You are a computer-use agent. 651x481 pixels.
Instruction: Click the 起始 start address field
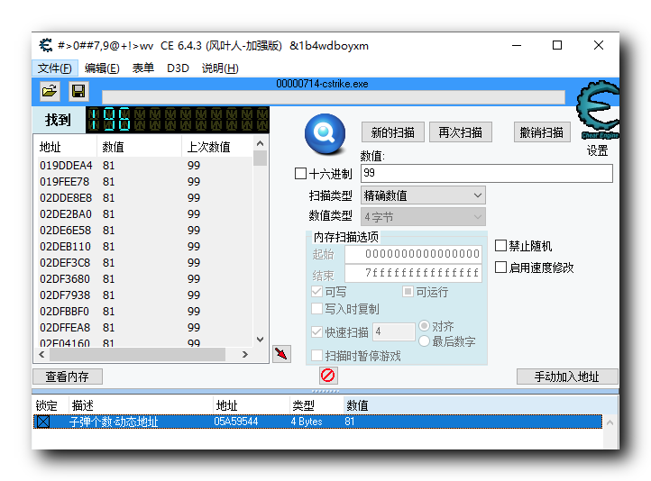(x=414, y=254)
